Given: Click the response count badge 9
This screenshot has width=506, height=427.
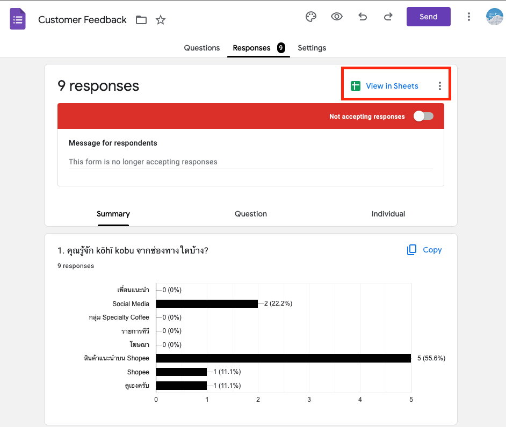Looking at the screenshot, I should coord(281,48).
